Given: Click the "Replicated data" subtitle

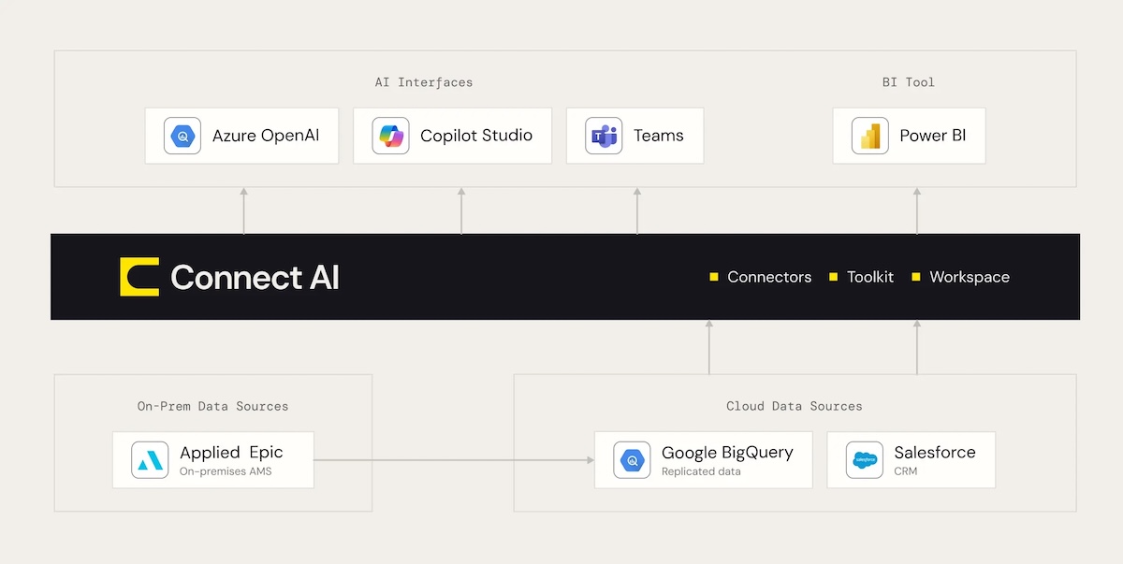Looking at the screenshot, I should pos(701,471).
